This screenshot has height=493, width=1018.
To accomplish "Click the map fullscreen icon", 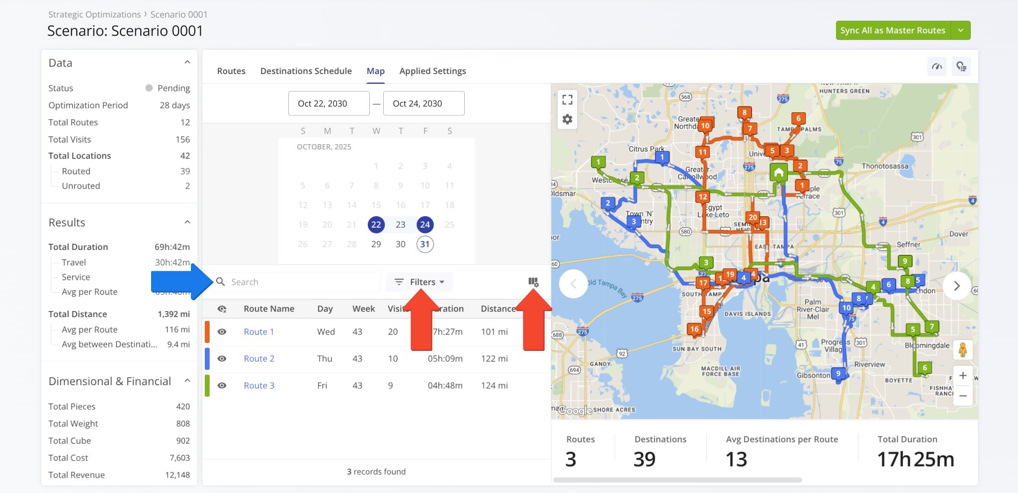I will [x=567, y=99].
